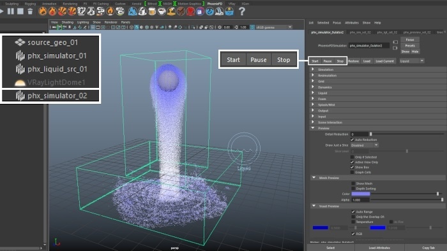Screen dimensions: 447x251
Task: Click the Detail Reduction slider
Action: [407, 134]
